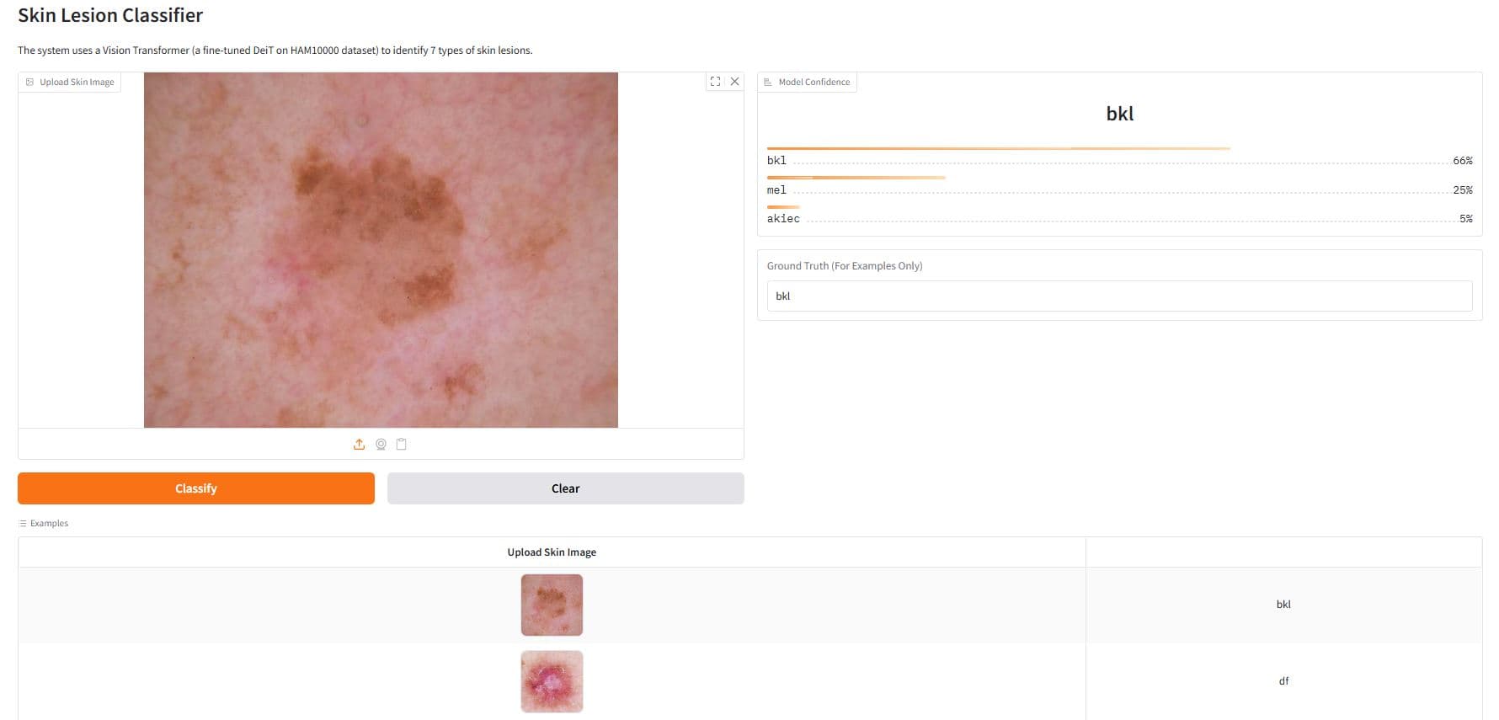Click the webcam capture icon below the image
The image size is (1499, 720).
tap(381, 445)
